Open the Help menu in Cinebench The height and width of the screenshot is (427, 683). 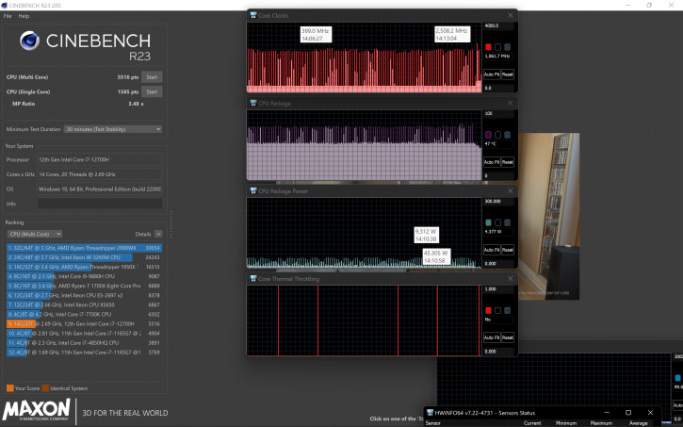pyautogui.click(x=24, y=16)
